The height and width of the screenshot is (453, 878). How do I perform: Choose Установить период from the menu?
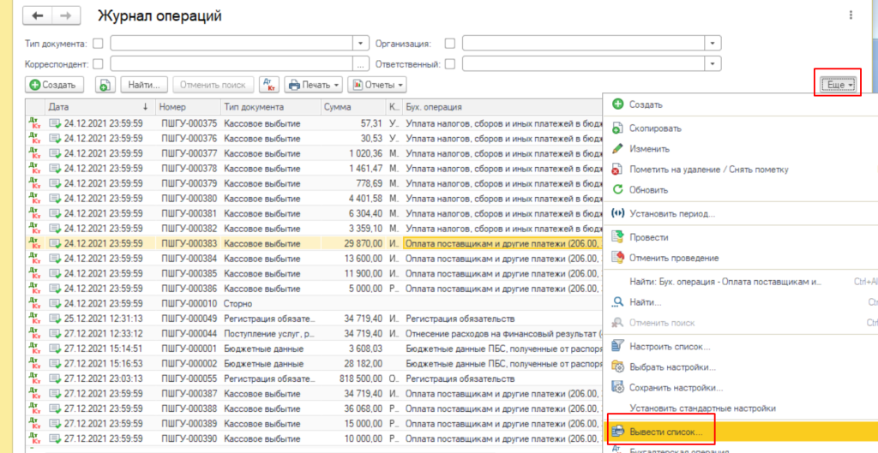(x=671, y=213)
